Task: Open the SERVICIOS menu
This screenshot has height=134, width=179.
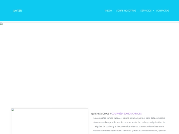Action: coord(146,11)
